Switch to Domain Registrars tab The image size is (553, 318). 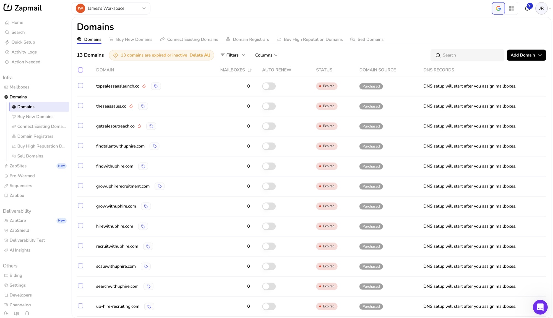pos(247,39)
